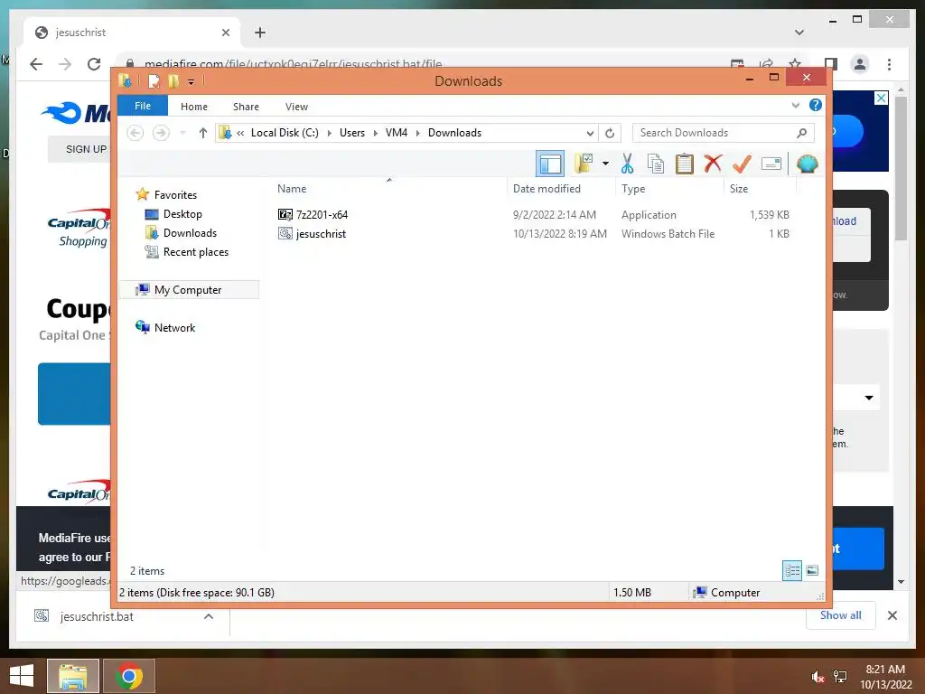The height and width of the screenshot is (694, 925).
Task: Open the View ribbon tab
Action: [296, 107]
